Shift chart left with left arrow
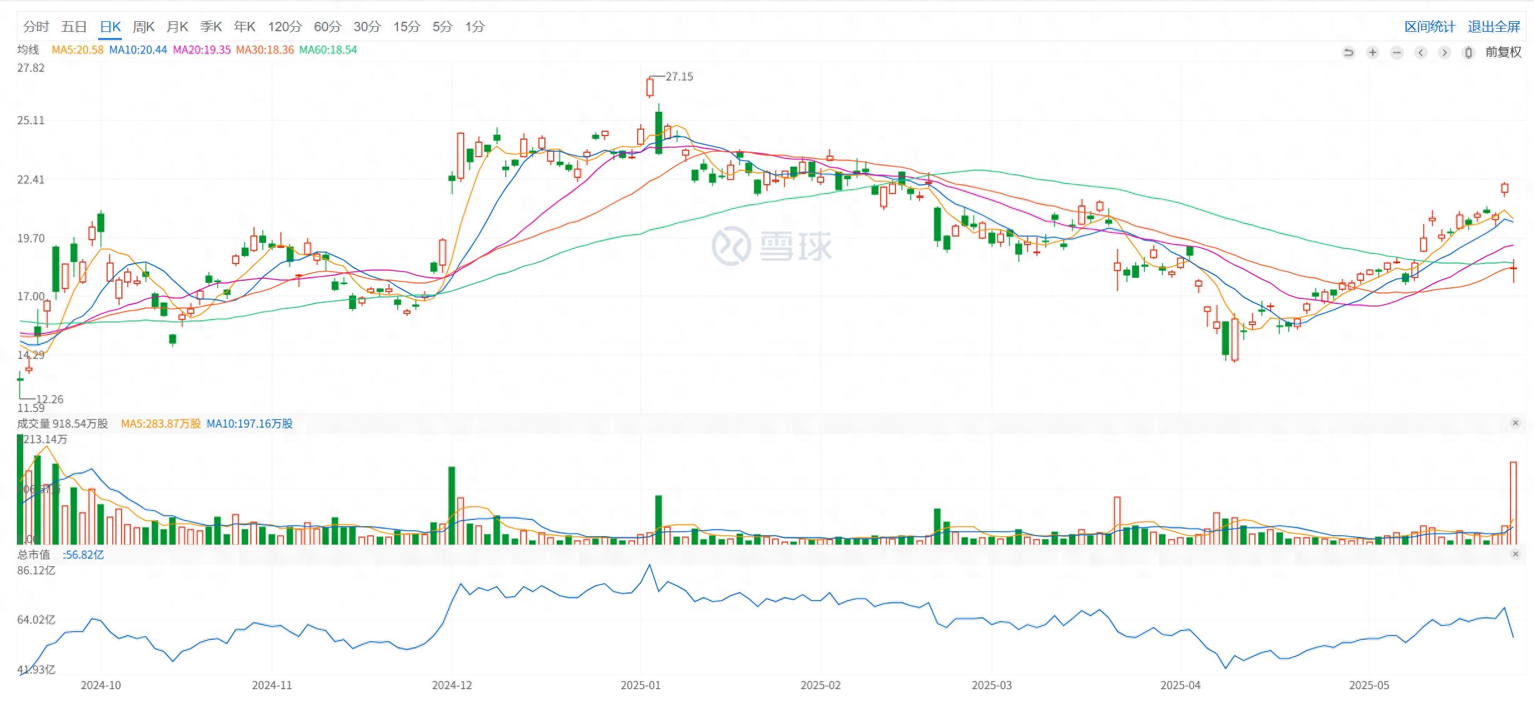Image resolution: width=1534 pixels, height=701 pixels. (x=1420, y=52)
